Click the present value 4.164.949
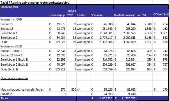Viewport: 169px width, 101px height. pyautogui.click(x=129, y=42)
